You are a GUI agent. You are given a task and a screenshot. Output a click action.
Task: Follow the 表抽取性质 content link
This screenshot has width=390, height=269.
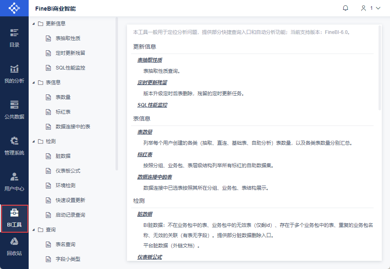pyautogui.click(x=150, y=60)
